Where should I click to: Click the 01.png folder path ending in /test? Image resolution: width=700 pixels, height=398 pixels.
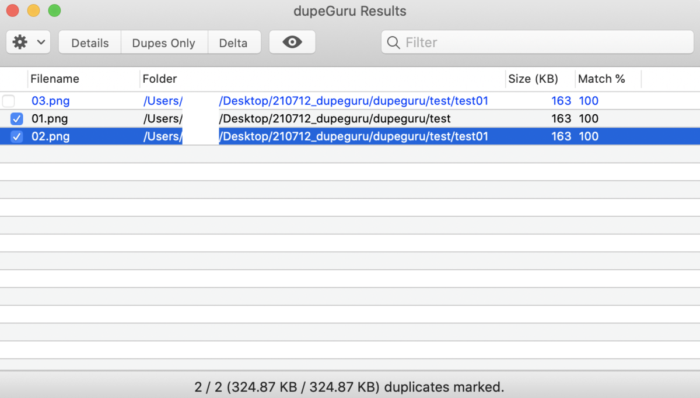[x=297, y=119]
